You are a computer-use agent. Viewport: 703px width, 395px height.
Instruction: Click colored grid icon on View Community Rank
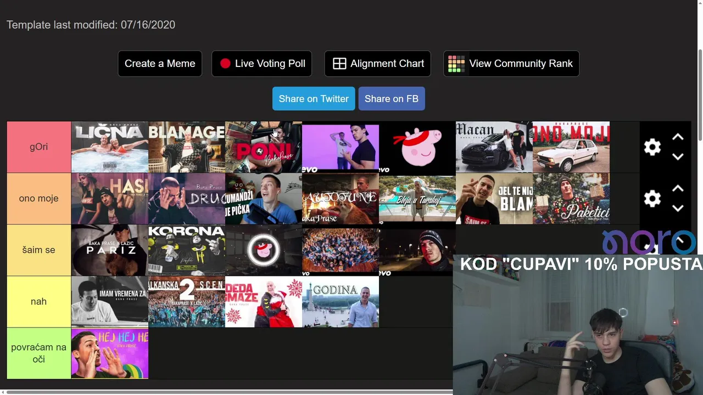(456, 64)
